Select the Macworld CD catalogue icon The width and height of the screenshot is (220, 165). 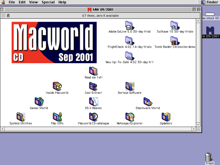point(93,117)
